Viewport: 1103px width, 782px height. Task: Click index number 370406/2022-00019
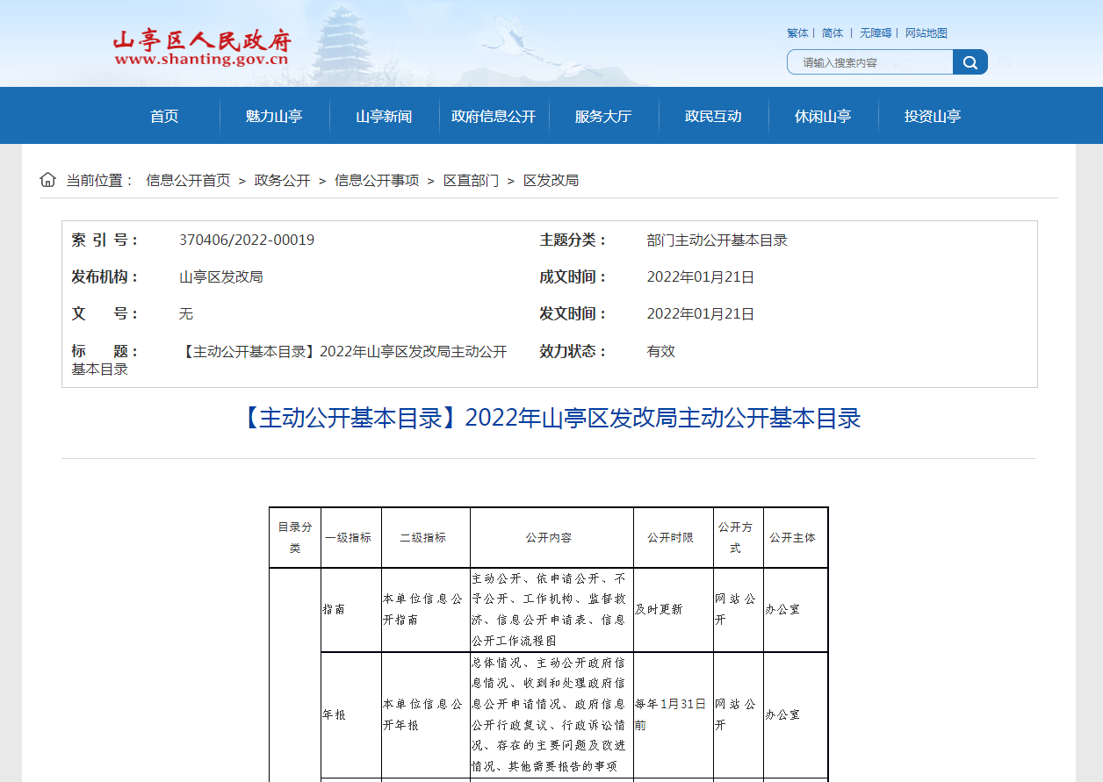tap(247, 240)
